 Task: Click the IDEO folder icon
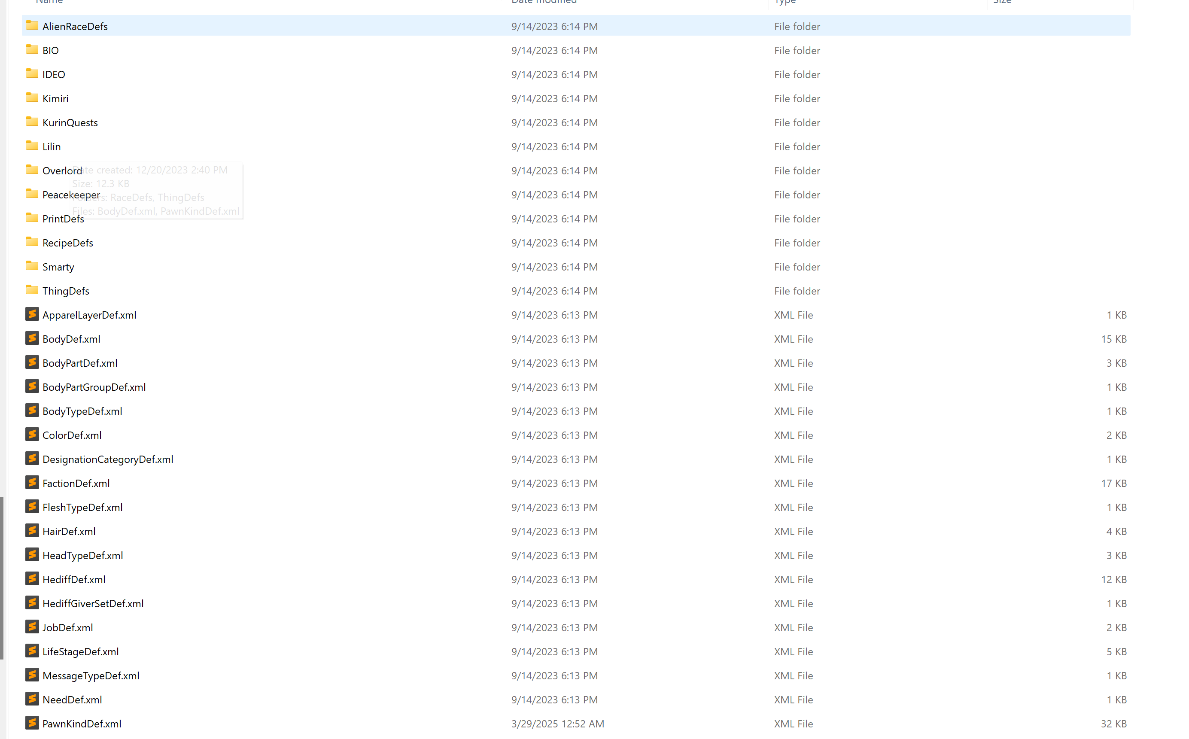pyautogui.click(x=32, y=73)
